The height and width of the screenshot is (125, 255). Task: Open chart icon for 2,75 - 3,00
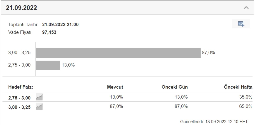tap(39, 97)
